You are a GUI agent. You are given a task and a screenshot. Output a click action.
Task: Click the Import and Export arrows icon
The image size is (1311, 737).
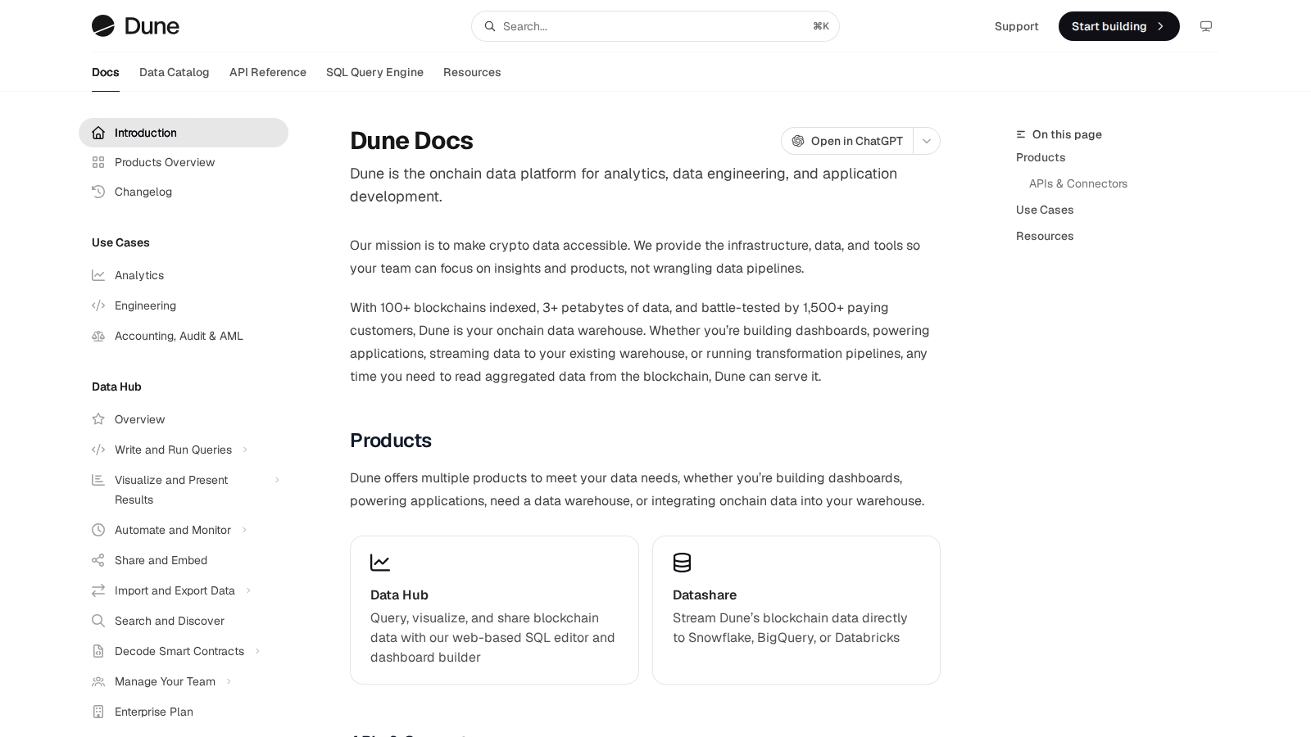(x=98, y=590)
